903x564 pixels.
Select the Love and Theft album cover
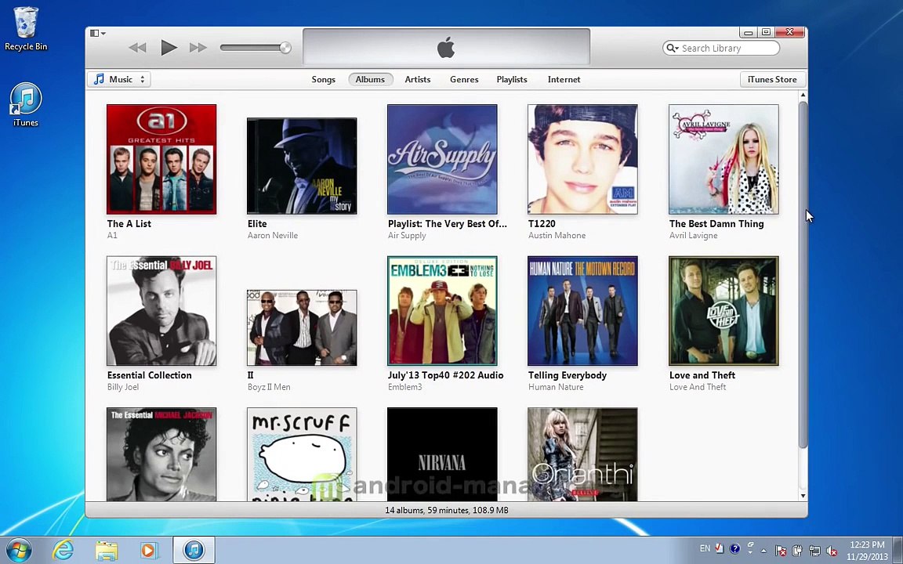click(x=724, y=311)
